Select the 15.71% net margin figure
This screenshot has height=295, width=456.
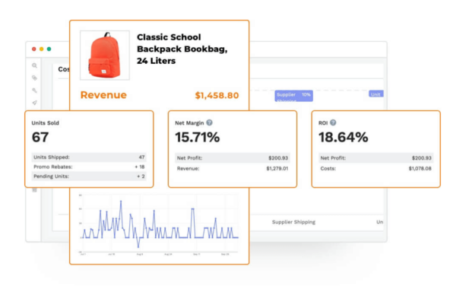pos(198,137)
